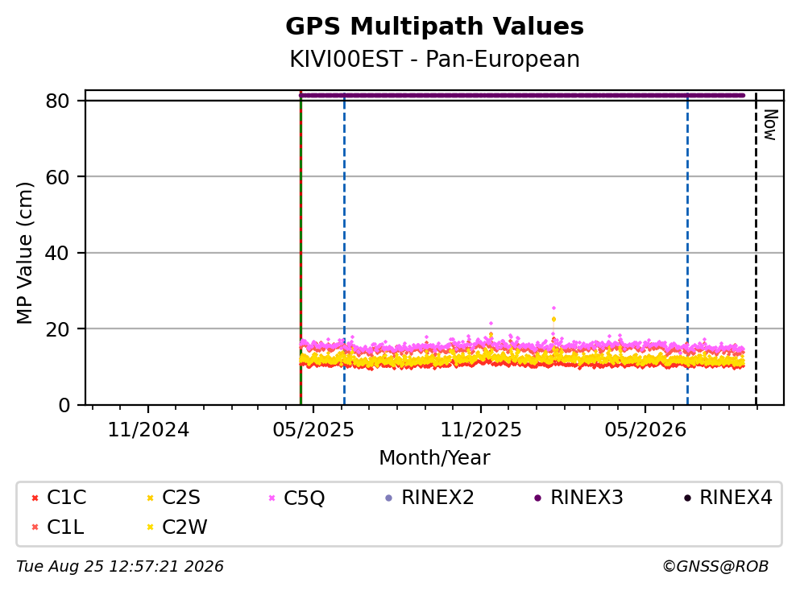
Task: Click the RINEX4 black legend dot
Action: tap(687, 498)
